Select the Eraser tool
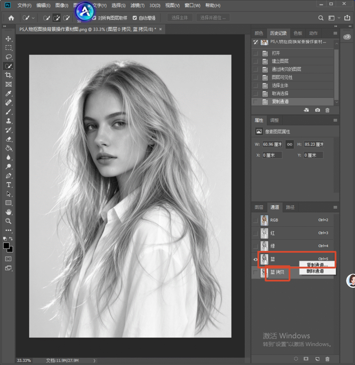 click(9, 139)
